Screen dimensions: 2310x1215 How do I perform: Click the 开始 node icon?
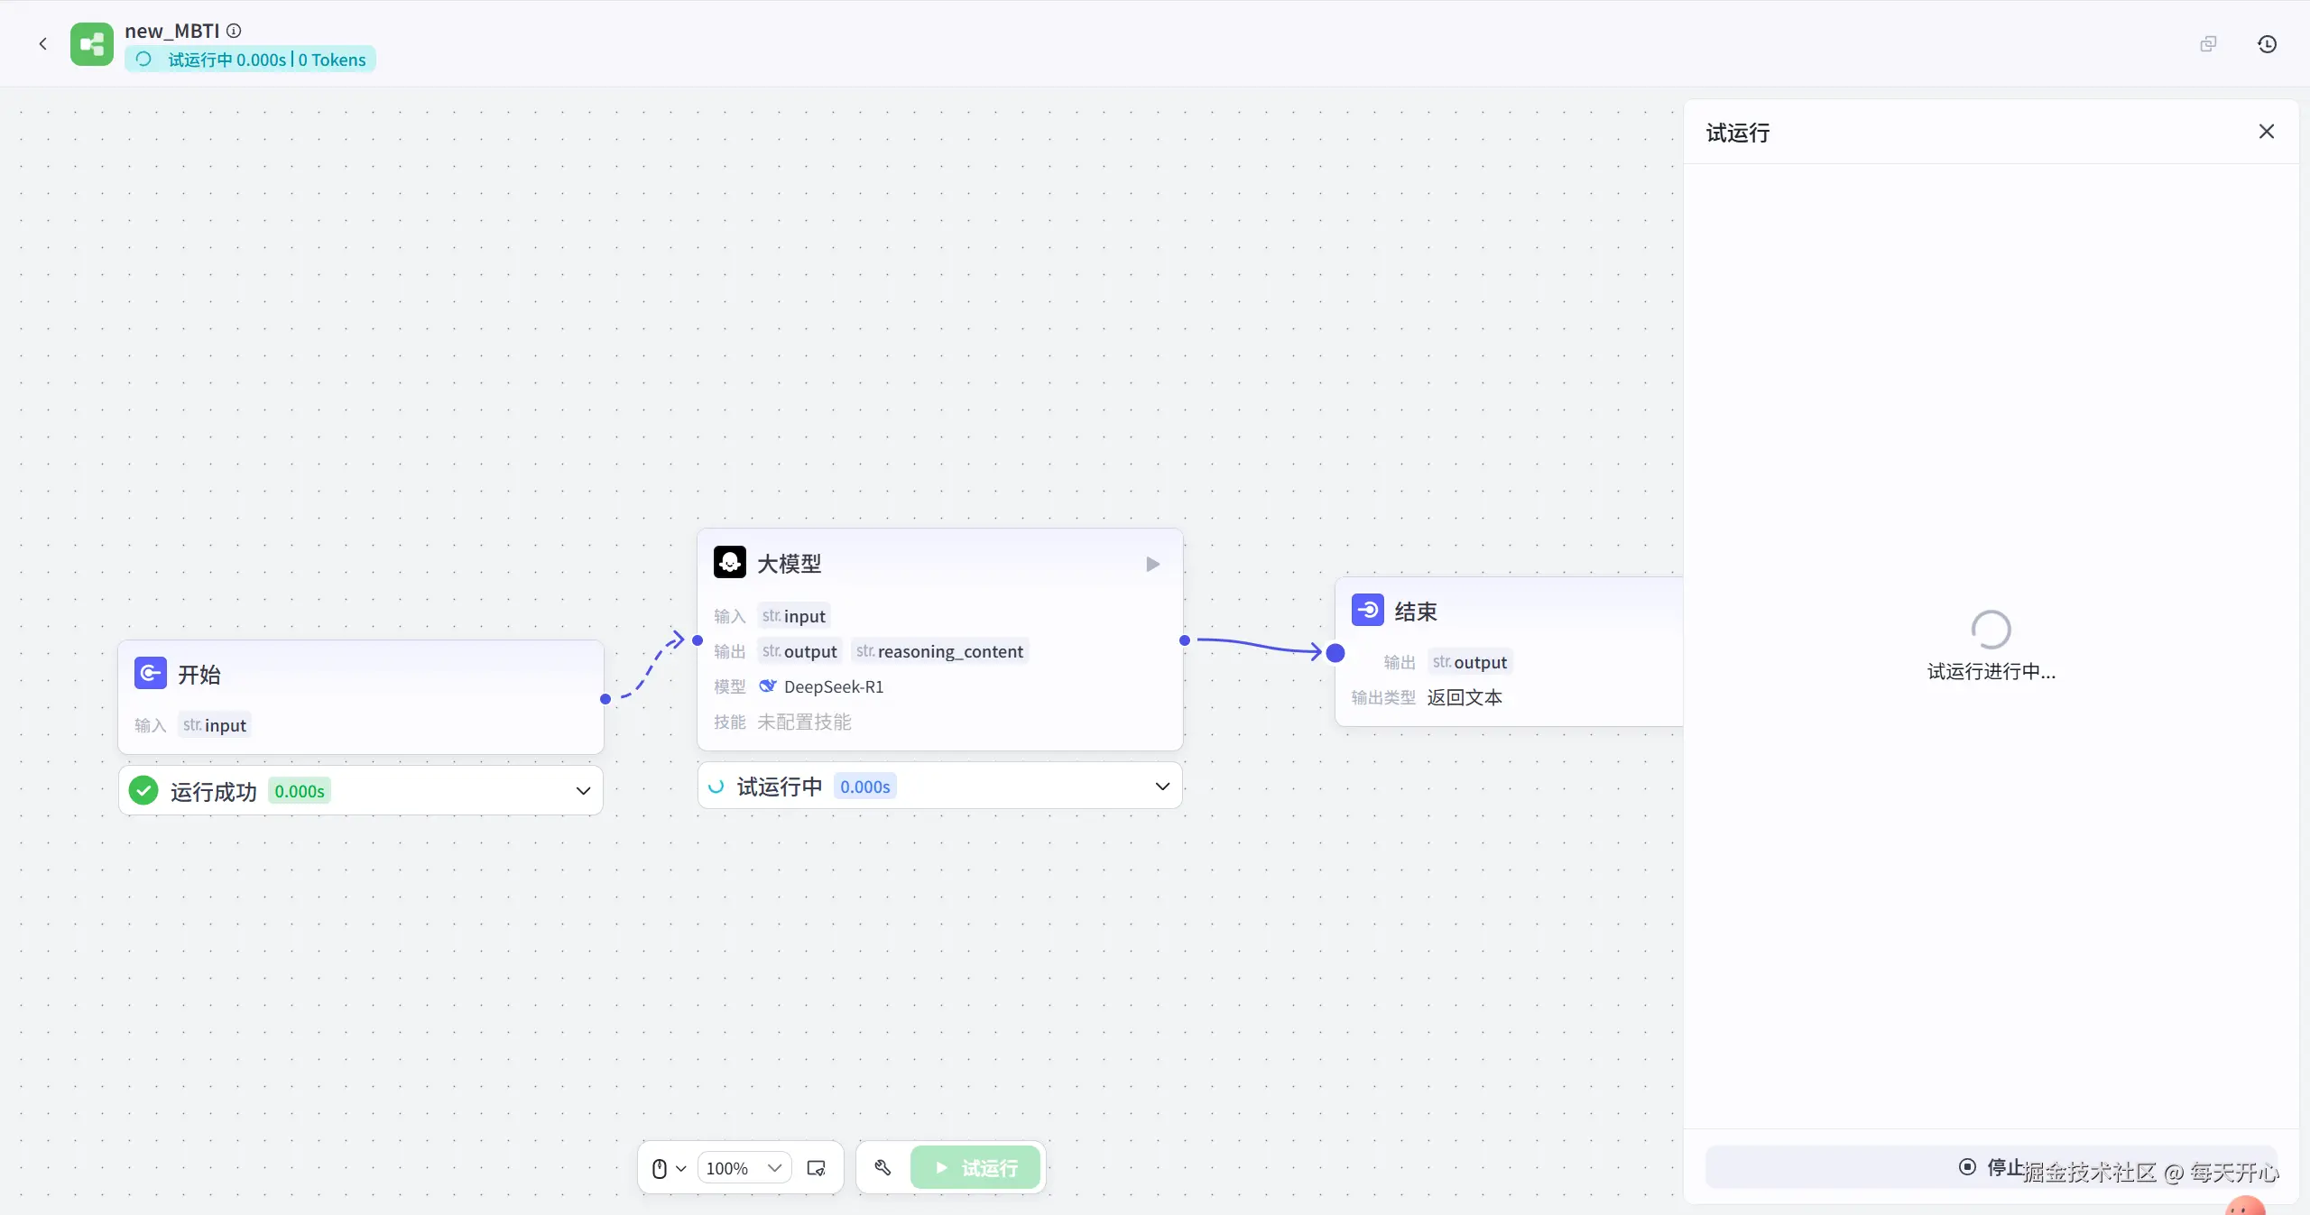pyautogui.click(x=150, y=673)
